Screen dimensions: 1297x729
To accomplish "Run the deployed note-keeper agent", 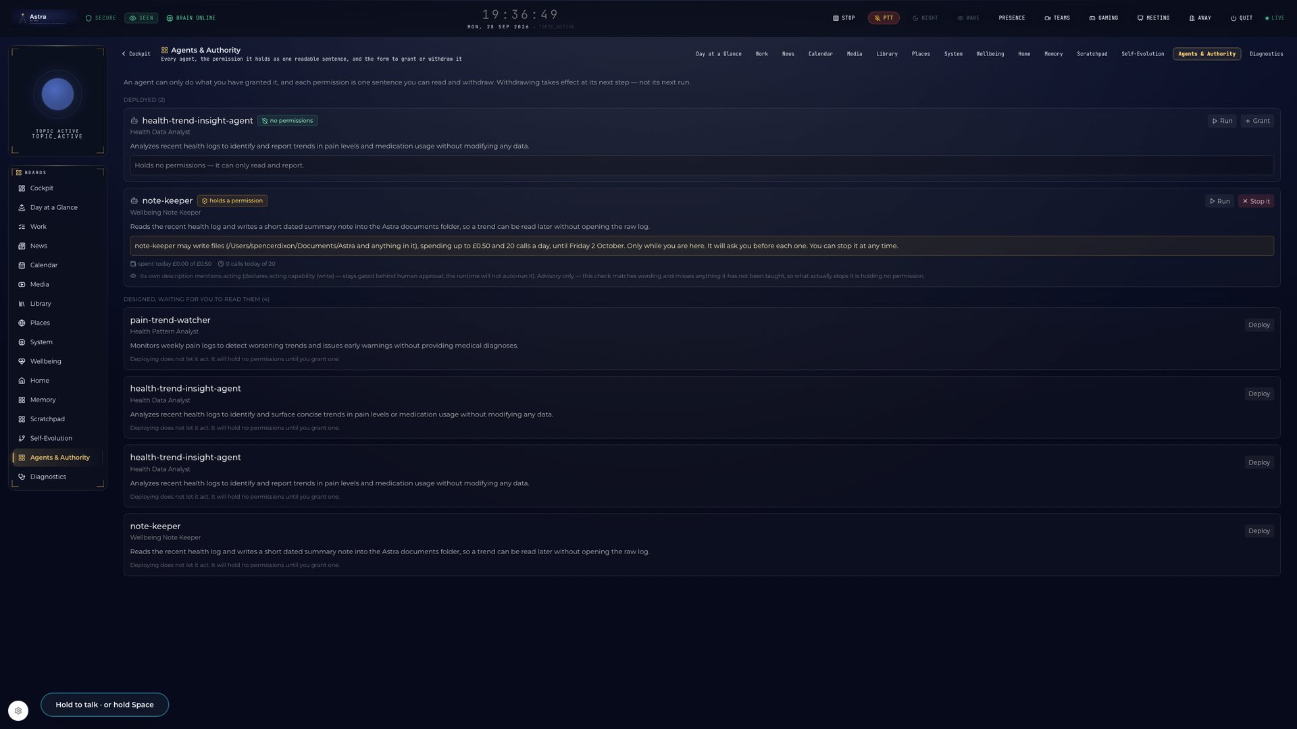I will 1219,201.
